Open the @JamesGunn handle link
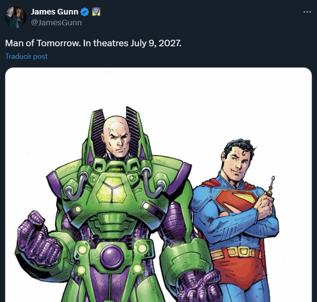Viewport: 317px width, 302px height. (56, 22)
